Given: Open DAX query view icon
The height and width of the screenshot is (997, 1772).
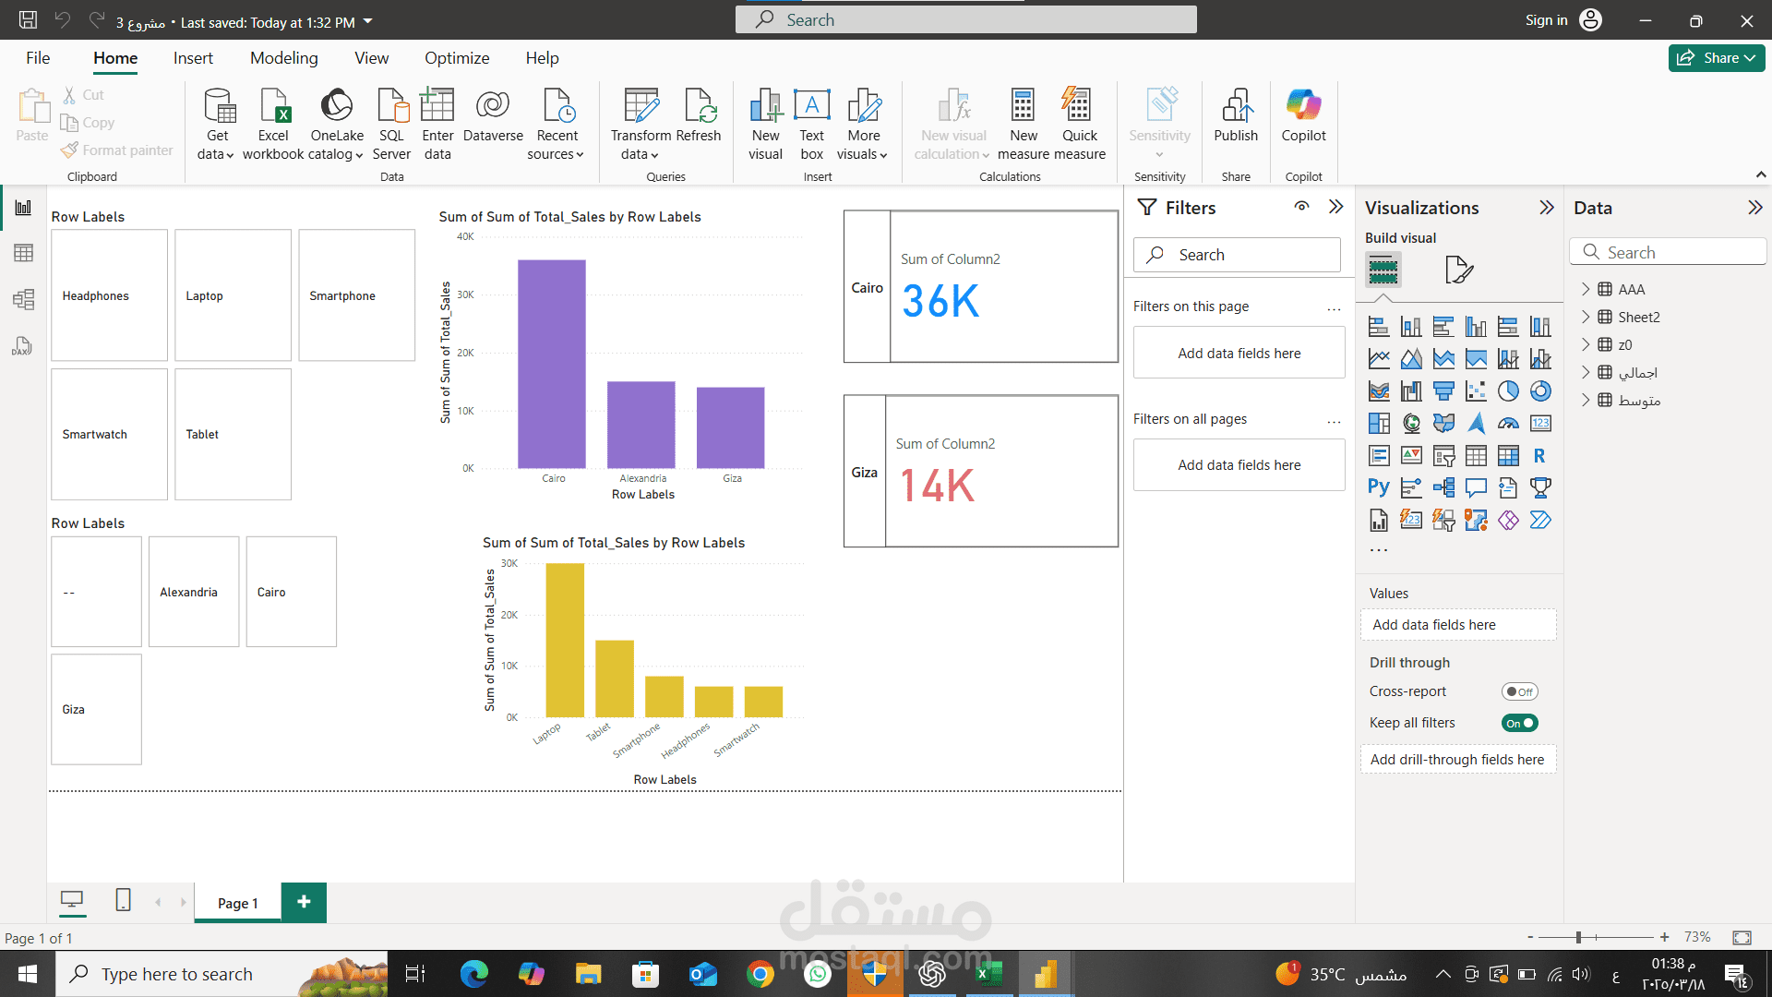Looking at the screenshot, I should tap(23, 346).
